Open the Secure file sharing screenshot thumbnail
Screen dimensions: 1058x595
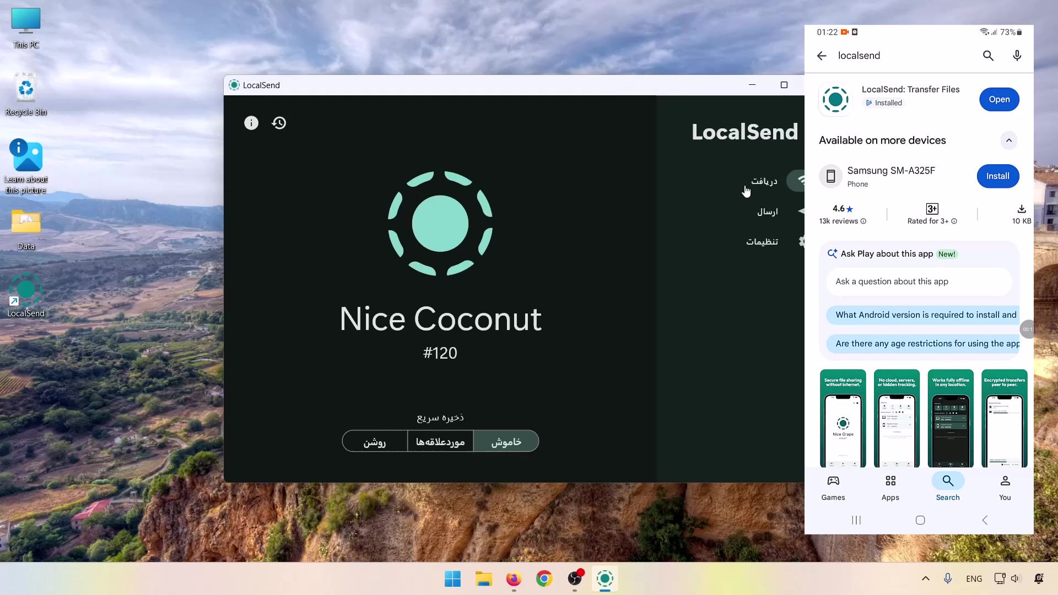843,418
